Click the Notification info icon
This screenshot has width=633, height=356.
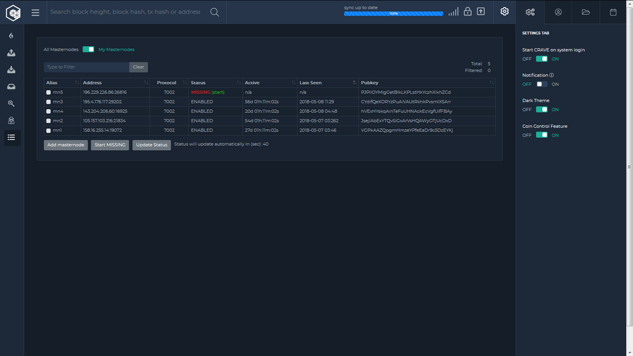(551, 75)
